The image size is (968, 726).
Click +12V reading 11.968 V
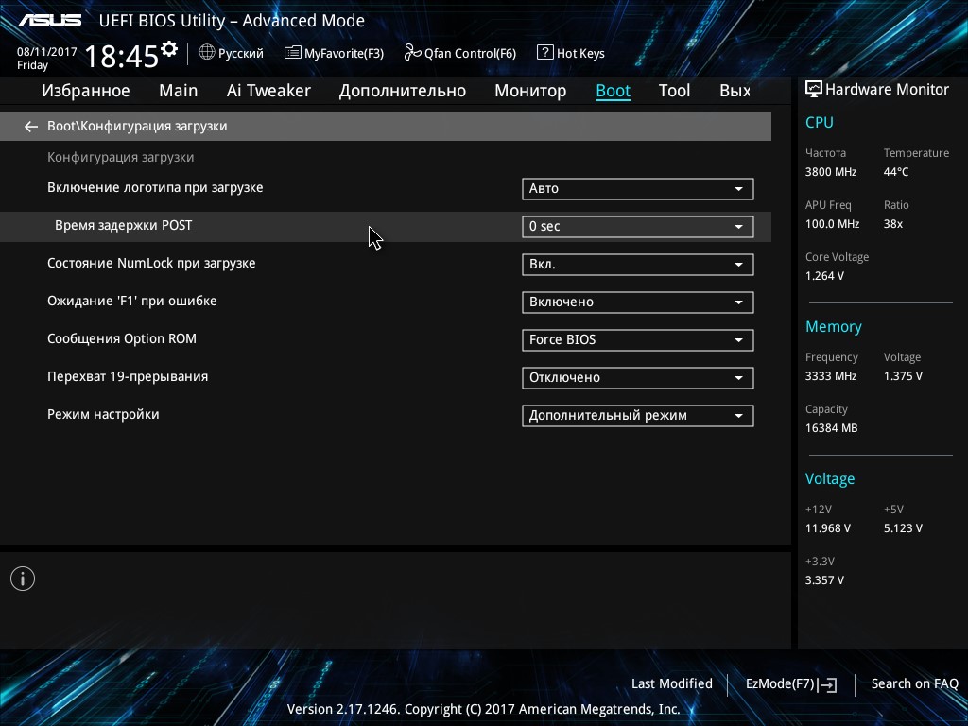(827, 528)
